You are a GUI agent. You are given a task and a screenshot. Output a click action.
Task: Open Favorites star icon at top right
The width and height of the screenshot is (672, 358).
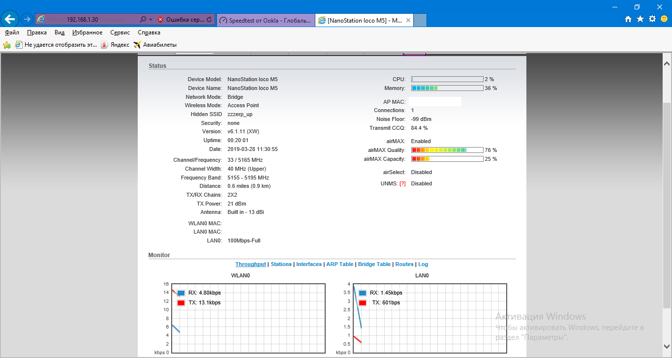pos(640,19)
